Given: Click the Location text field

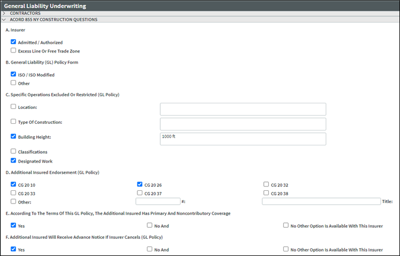Looking at the screenshot, I should click(243, 109).
